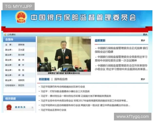Open the news item about 正式挂牌
154x123 pixels.
(121, 50)
